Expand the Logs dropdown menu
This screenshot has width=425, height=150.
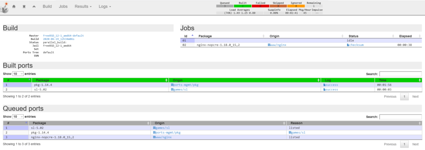(x=105, y=7)
